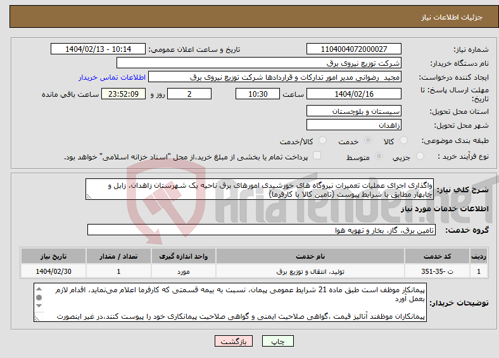
Task: Click the شماره نیاز number field
Action: (x=353, y=49)
